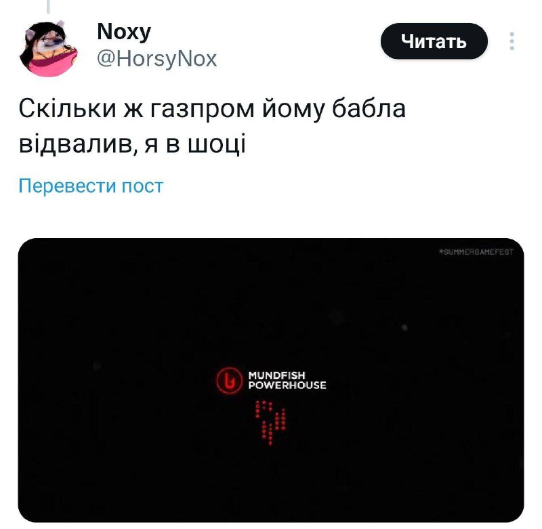Click the word MUNDFISH in the video
Image resolution: width=542 pixels, height=529 pixels.
coord(276,375)
